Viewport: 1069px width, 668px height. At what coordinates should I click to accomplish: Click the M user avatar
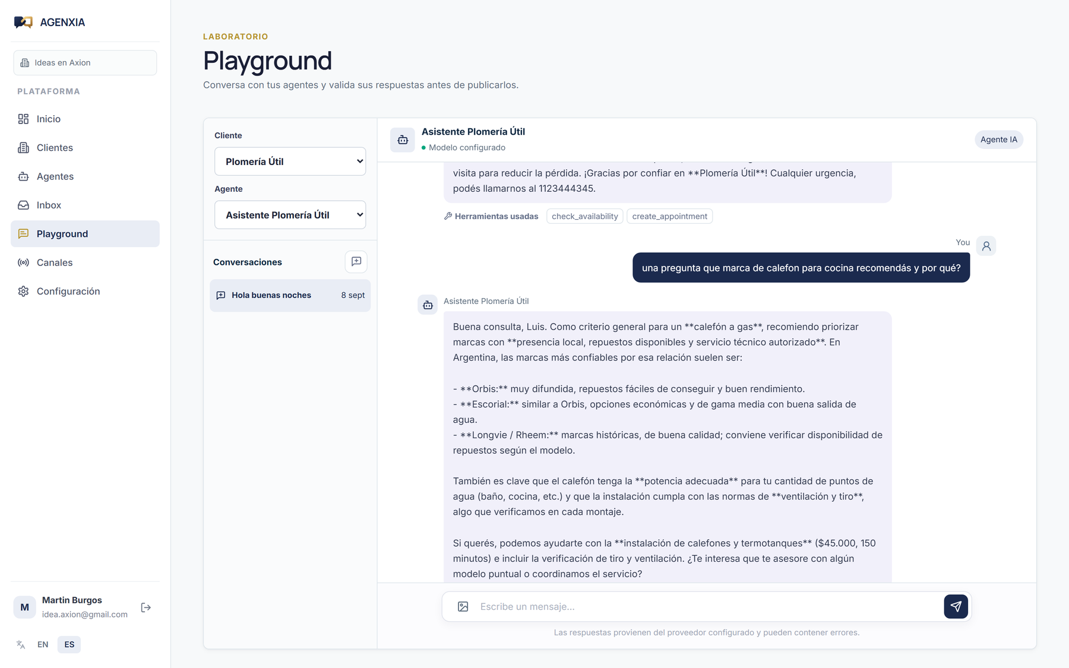(25, 607)
